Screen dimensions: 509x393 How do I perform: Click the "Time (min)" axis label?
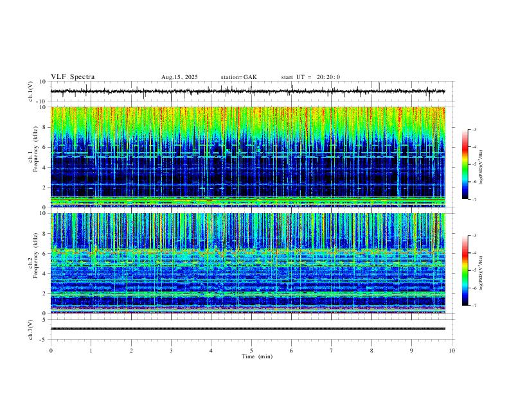click(x=257, y=356)
